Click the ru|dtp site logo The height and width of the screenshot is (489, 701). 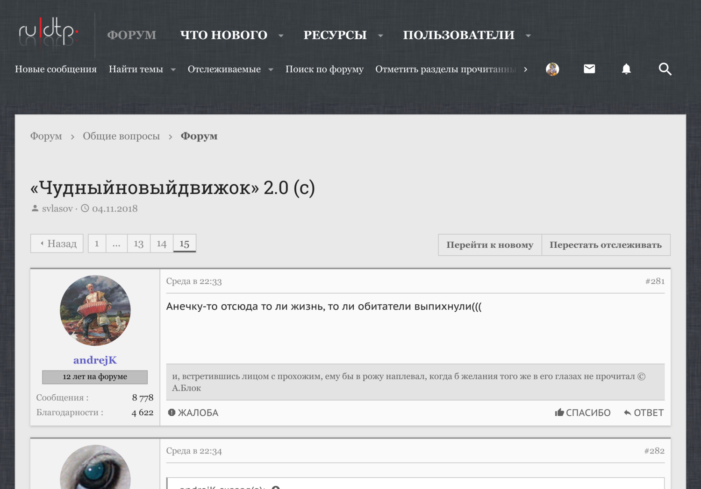coord(49,32)
